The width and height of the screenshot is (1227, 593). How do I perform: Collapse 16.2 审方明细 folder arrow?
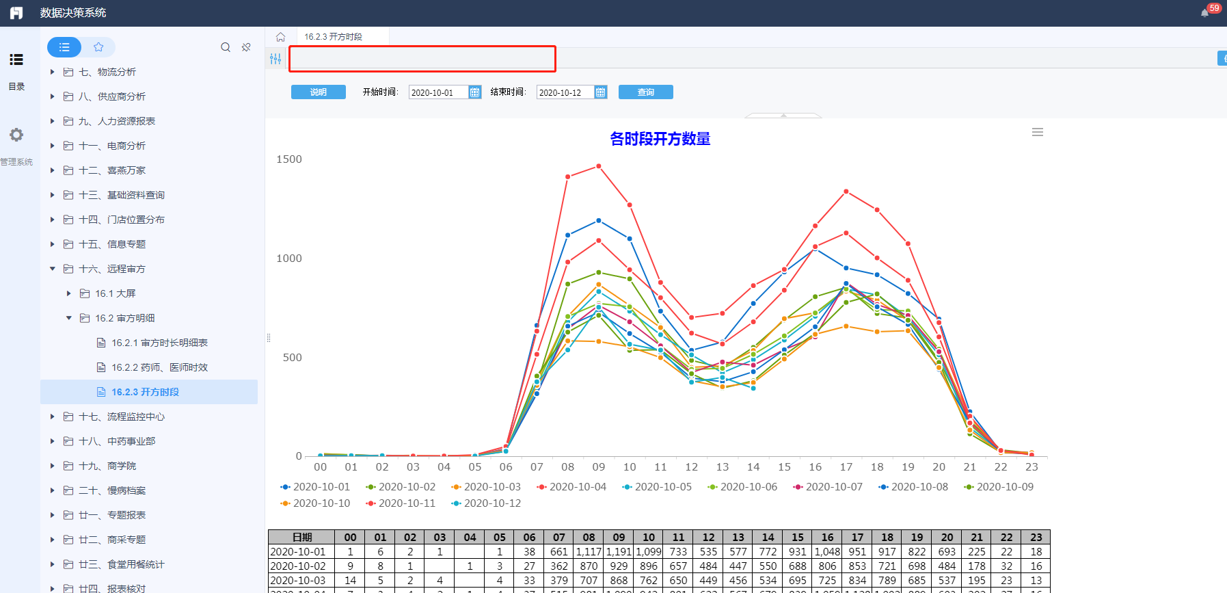pos(69,318)
